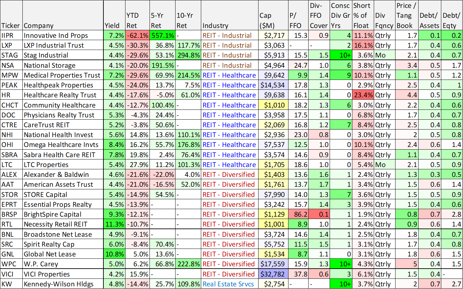Click Healthcare Realty Trust's 23.4% short float
The width and height of the screenshot is (463, 289).
363,95
